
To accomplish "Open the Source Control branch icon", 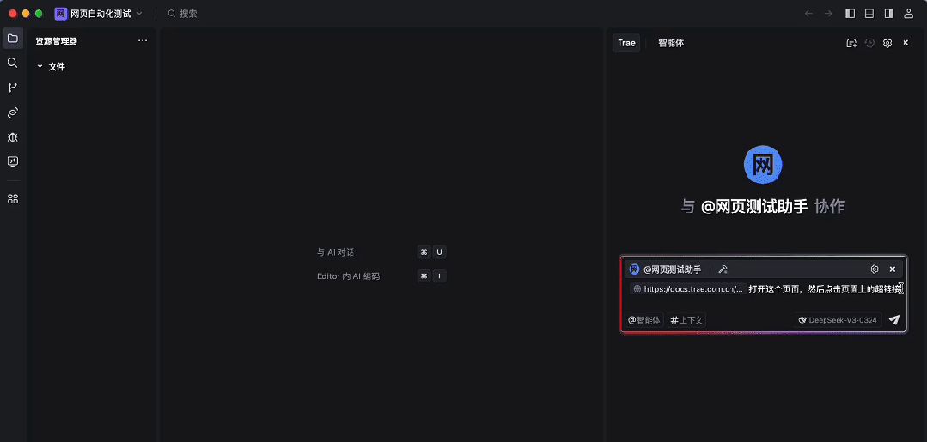I will 13,88.
